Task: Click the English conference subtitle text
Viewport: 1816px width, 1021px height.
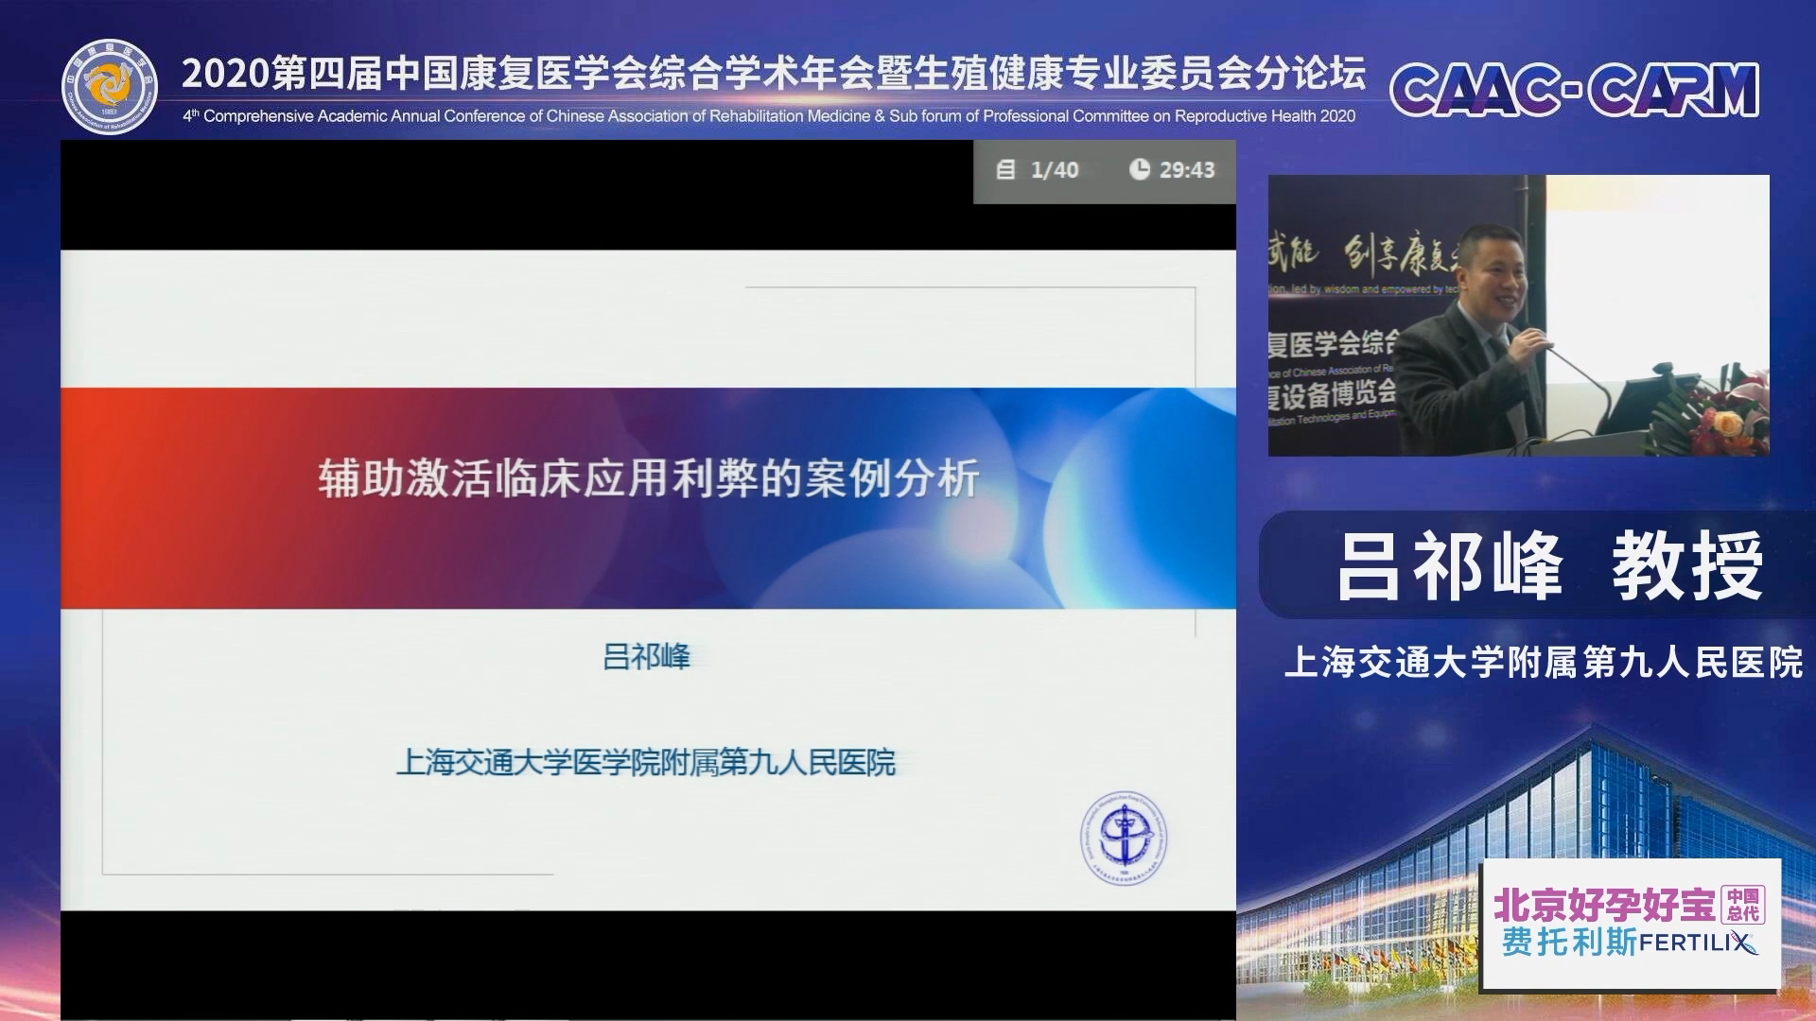Action: (x=768, y=116)
